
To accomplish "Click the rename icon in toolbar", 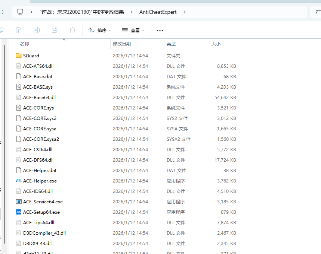I will tap(37, 30).
